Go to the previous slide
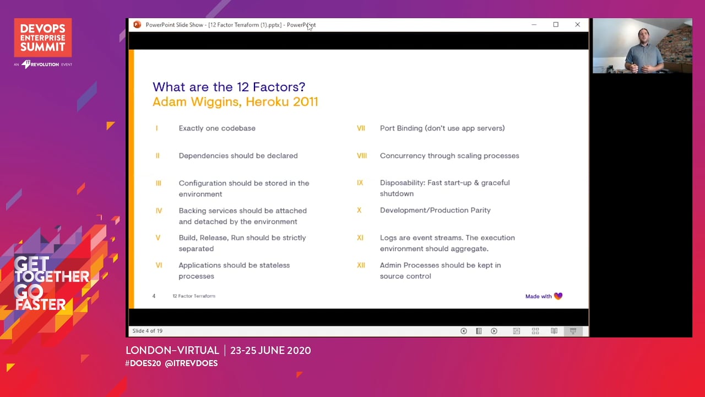This screenshot has width=705, height=397. pyautogui.click(x=464, y=331)
